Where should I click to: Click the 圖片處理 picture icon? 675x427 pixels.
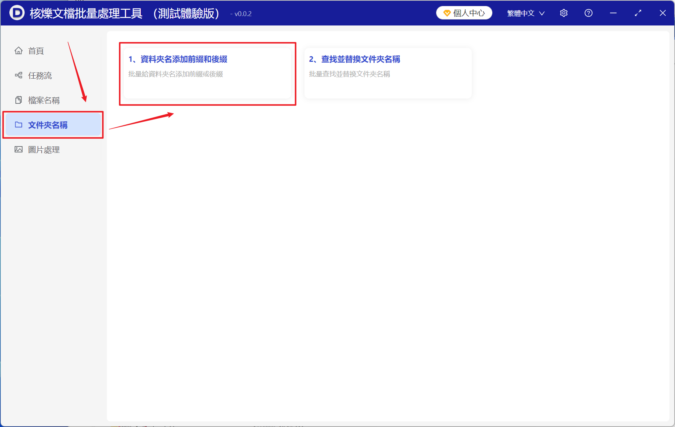[18, 149]
